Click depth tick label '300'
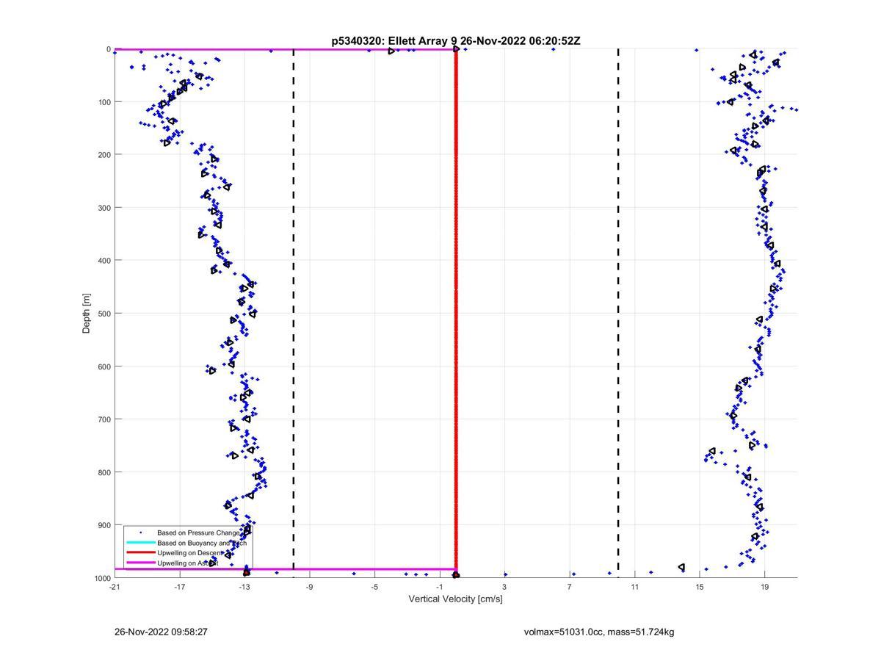The image size is (881, 650). click(104, 208)
